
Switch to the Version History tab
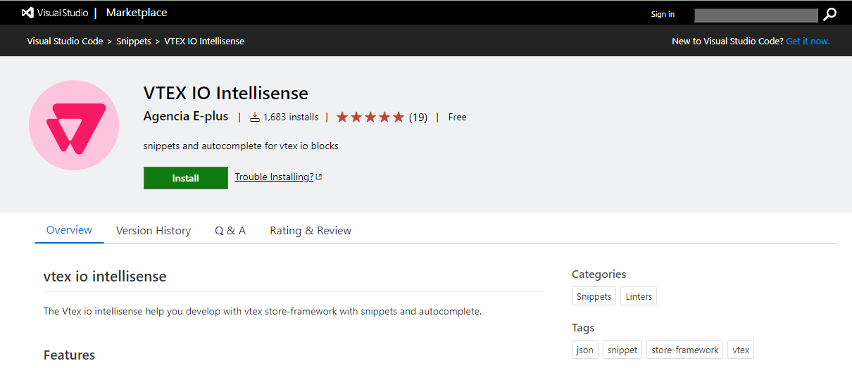click(154, 230)
